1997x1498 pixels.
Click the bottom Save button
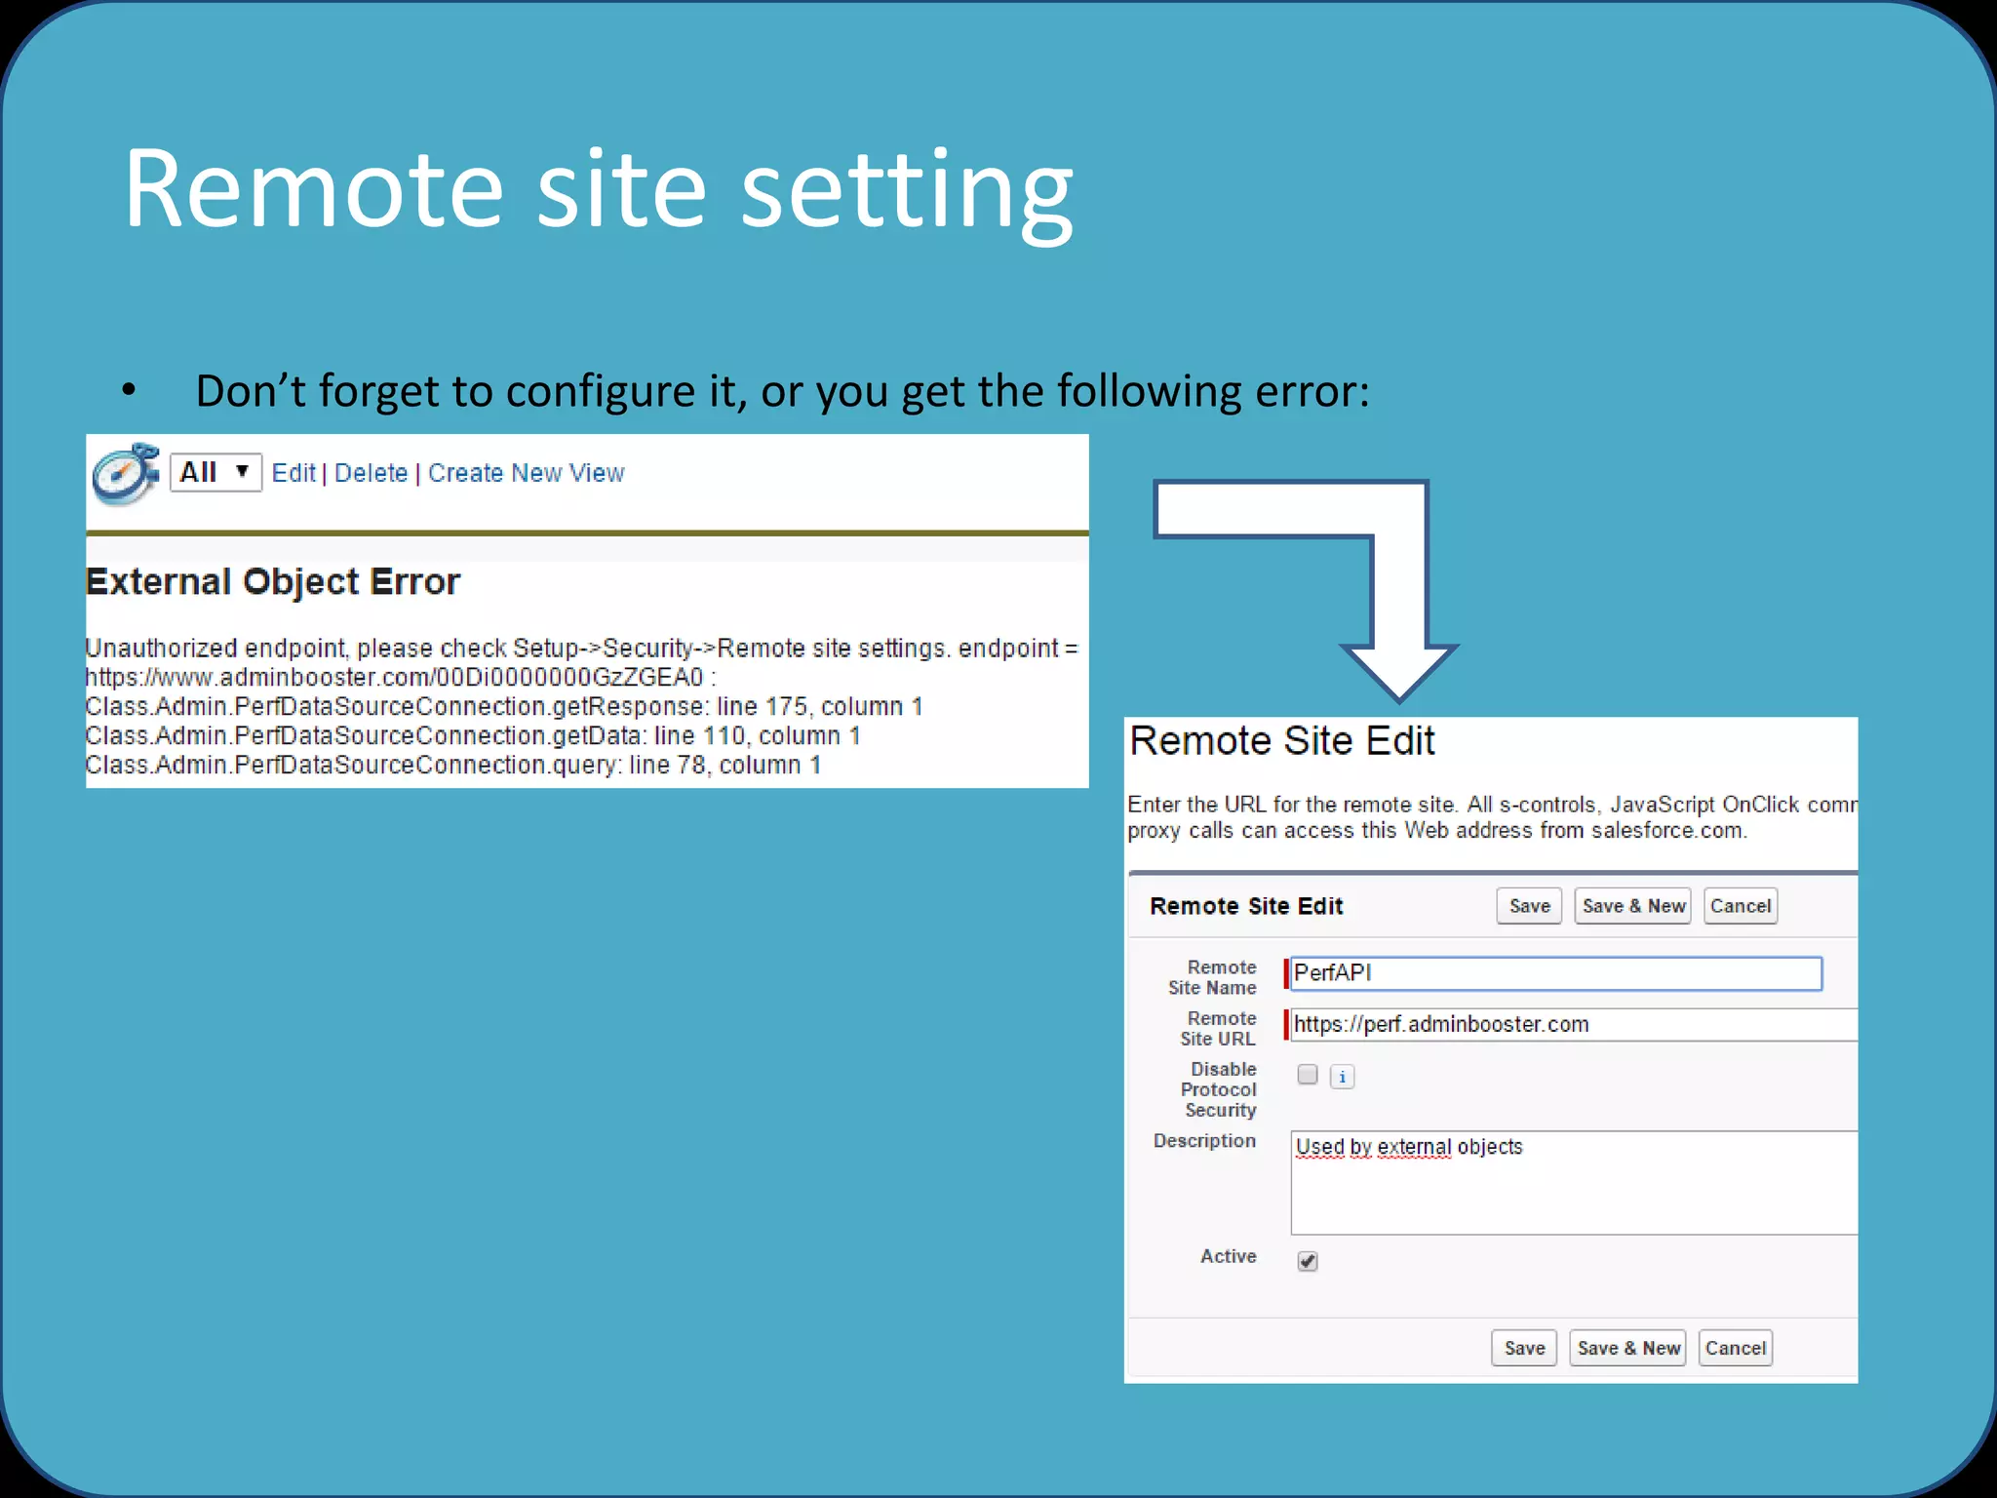pos(1524,1348)
